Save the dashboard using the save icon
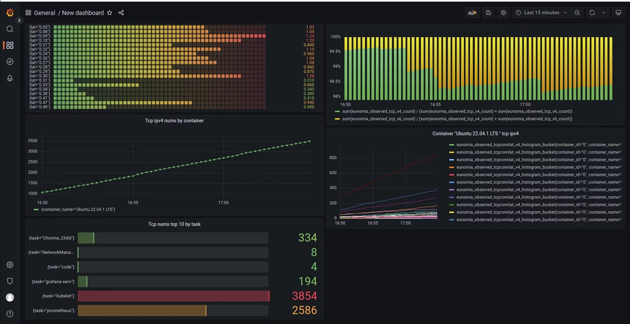The image size is (630, 324). (x=488, y=13)
